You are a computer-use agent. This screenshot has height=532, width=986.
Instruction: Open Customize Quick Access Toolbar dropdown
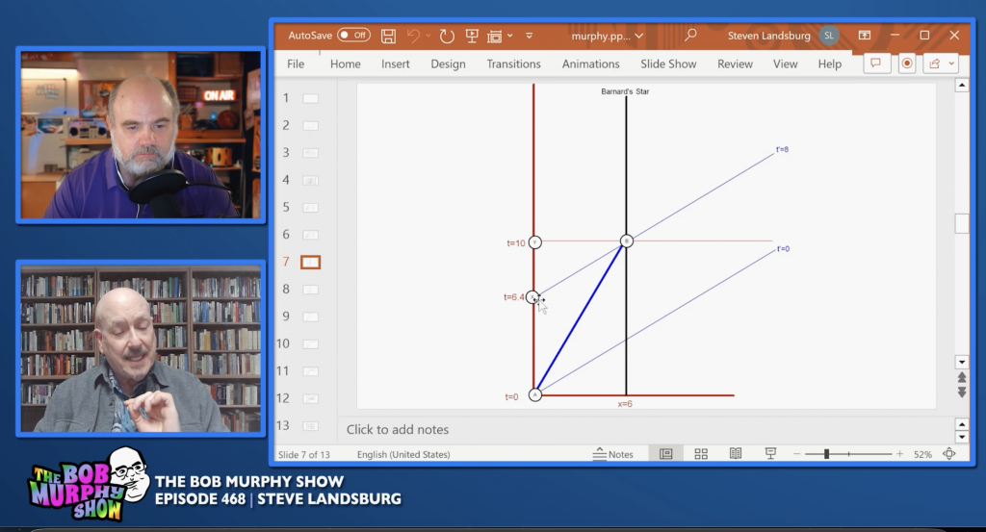[529, 36]
